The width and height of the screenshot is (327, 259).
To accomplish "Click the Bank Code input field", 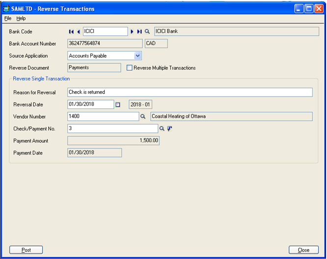I will pyautogui.click(x=105, y=31).
